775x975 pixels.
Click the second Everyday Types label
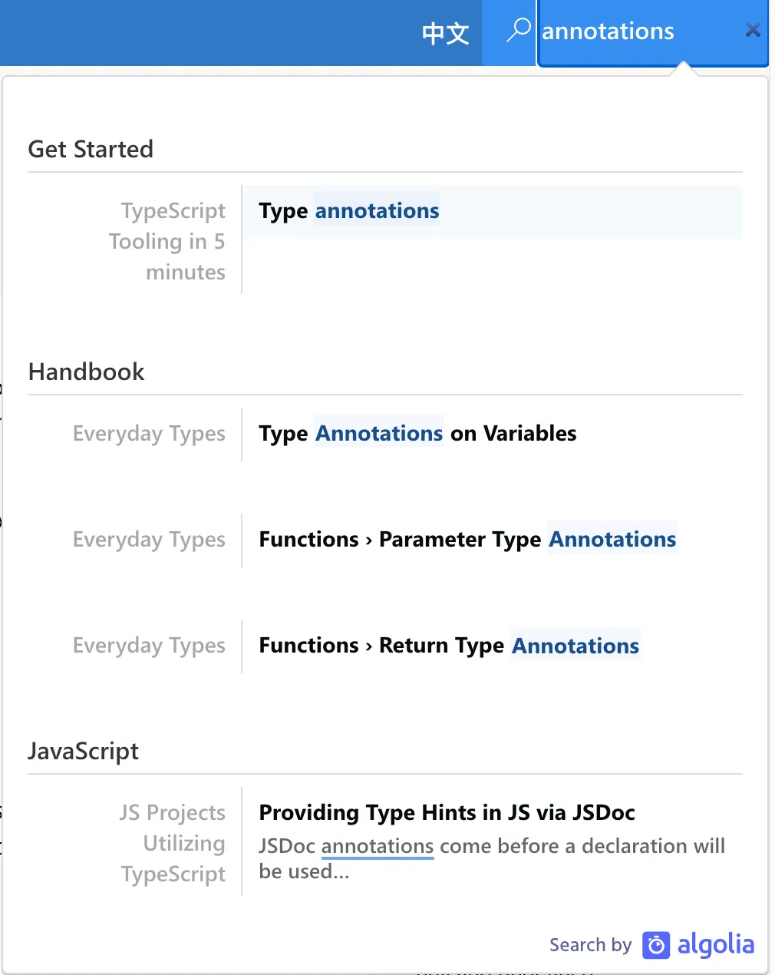point(149,540)
